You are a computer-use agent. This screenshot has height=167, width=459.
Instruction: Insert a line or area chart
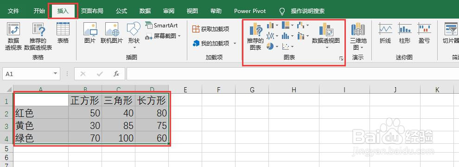pos(270,36)
